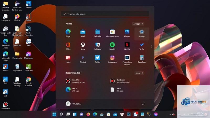Open taskbar Search

(61, 114)
